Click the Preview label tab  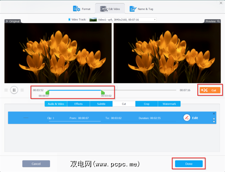coord(212,21)
